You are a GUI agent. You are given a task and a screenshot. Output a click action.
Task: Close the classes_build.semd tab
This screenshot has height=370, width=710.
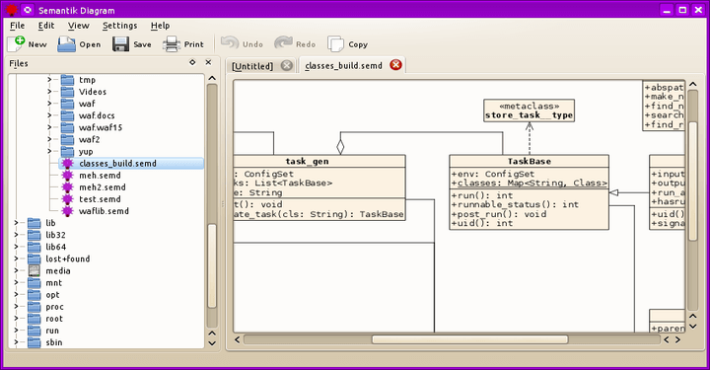(395, 65)
